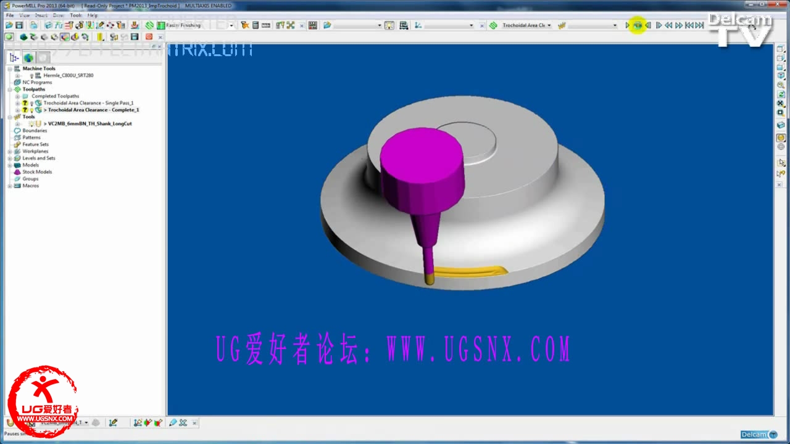This screenshot has height=444, width=790.
Task: Expand the Workplanes tree node
Action: 10,151
